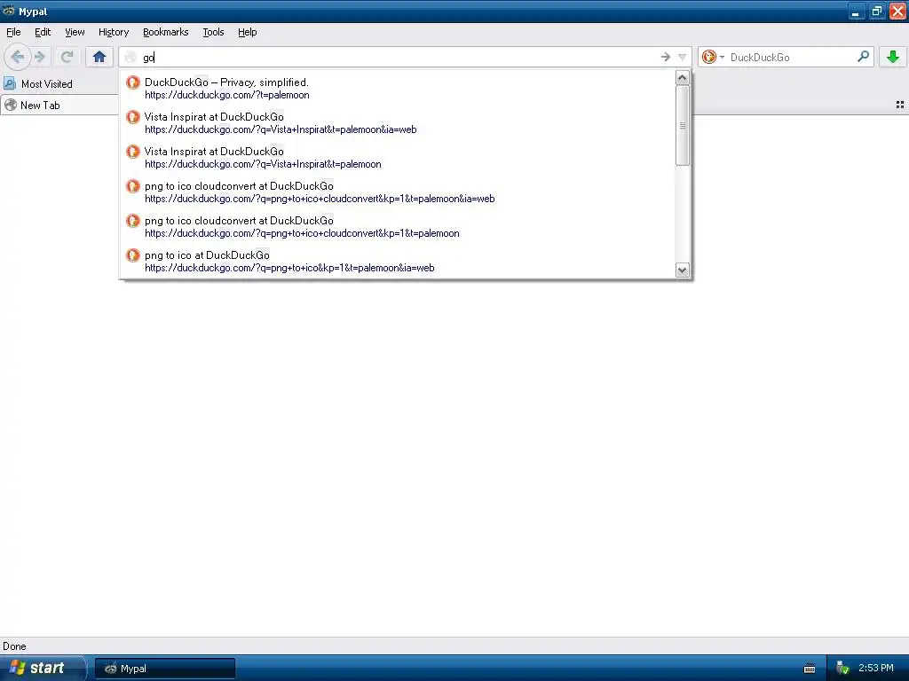Click the search magnifier icon
909x681 pixels.
pyautogui.click(x=863, y=57)
